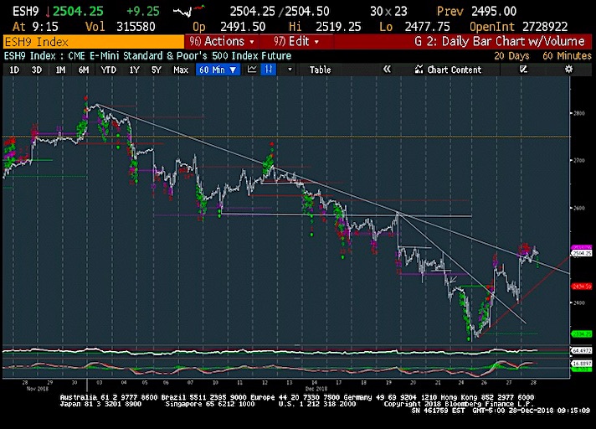Click the small intraday sparkline in header

[x=189, y=11]
